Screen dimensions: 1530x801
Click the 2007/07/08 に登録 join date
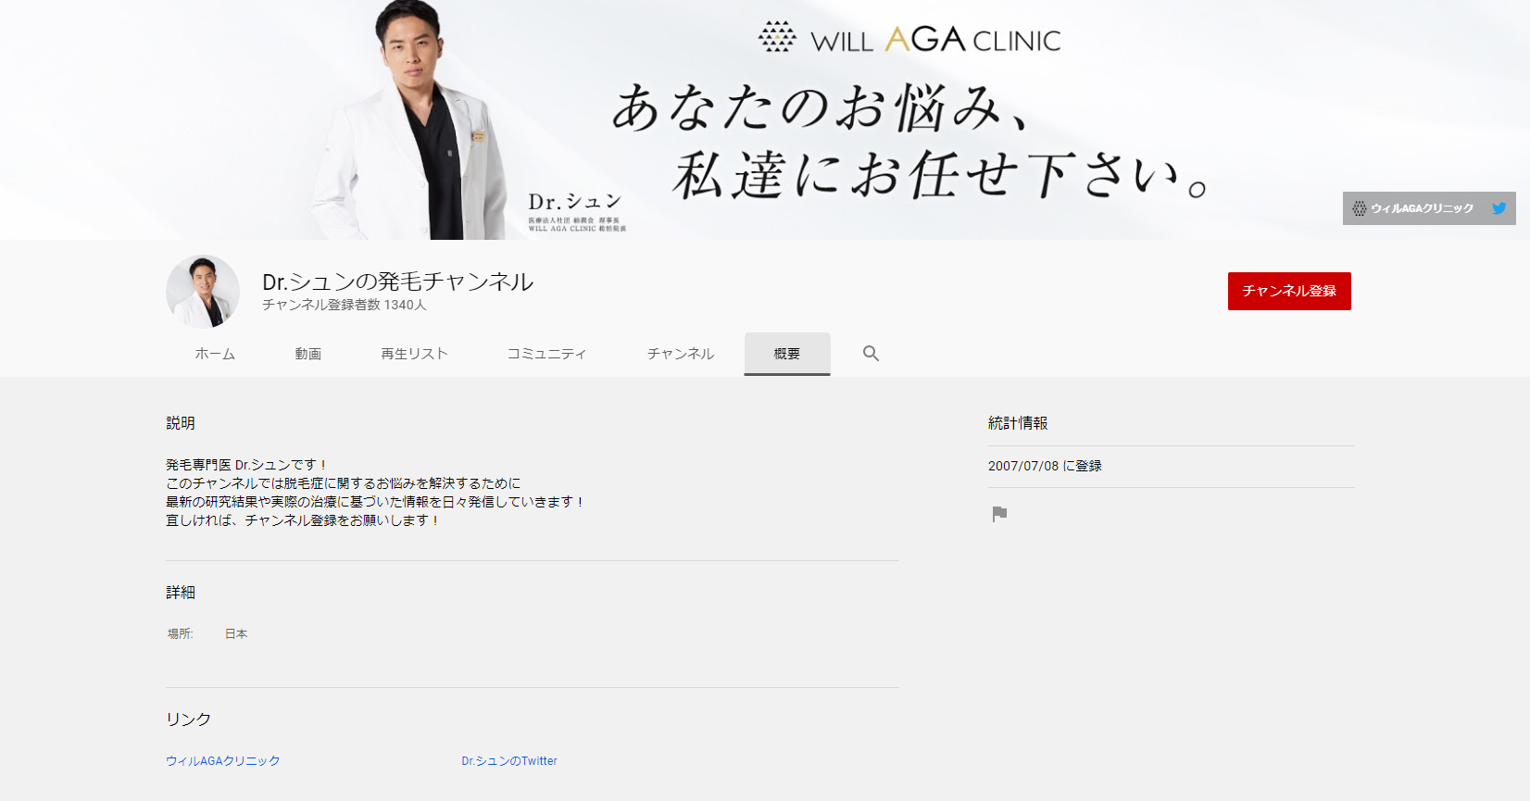click(1045, 466)
